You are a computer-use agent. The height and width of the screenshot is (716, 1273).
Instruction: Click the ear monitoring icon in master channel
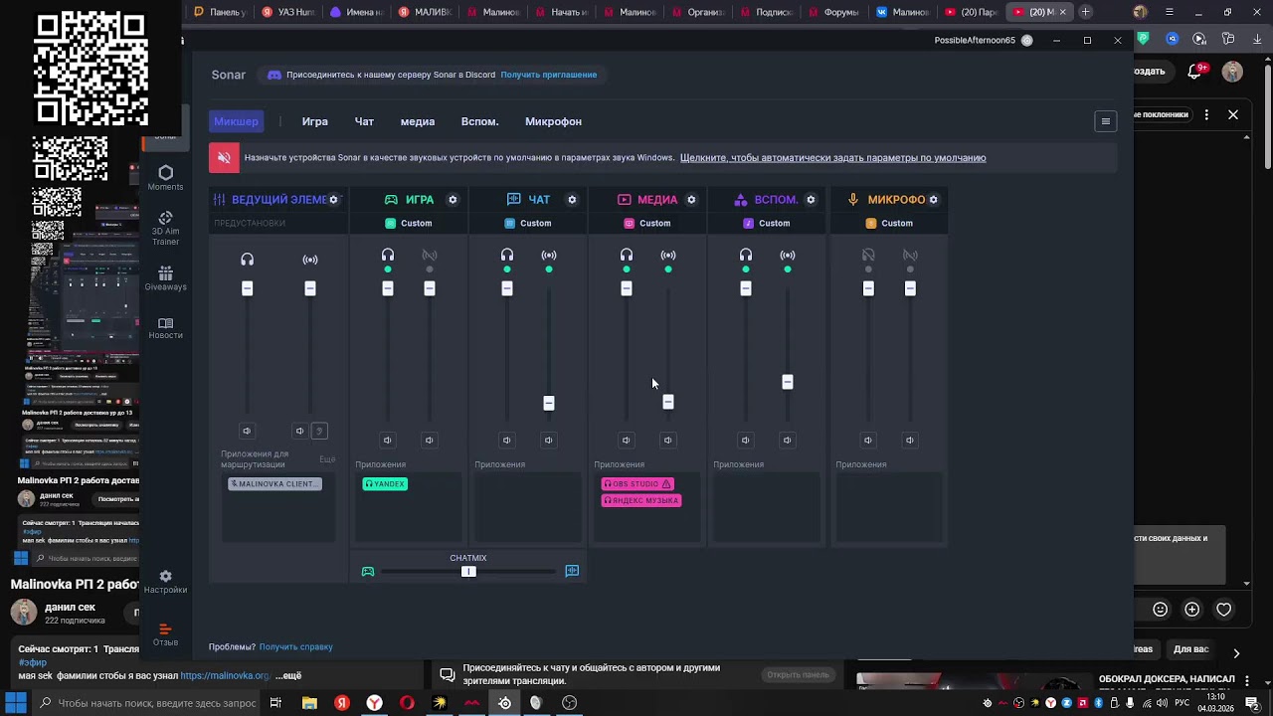coord(319,431)
